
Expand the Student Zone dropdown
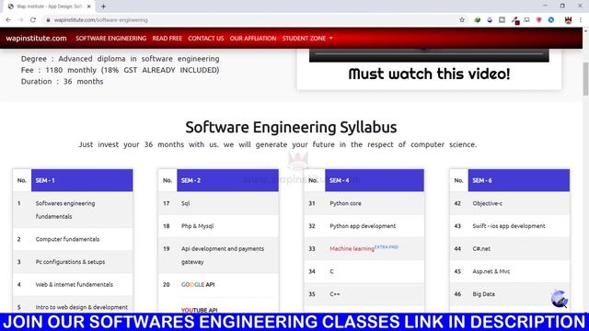(x=307, y=39)
